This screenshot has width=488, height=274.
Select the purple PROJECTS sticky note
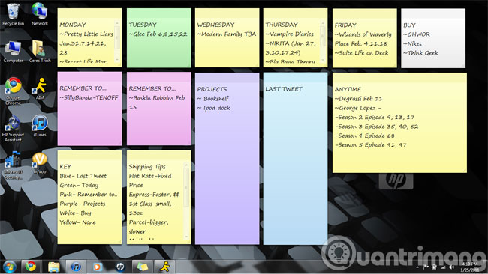pos(227,158)
